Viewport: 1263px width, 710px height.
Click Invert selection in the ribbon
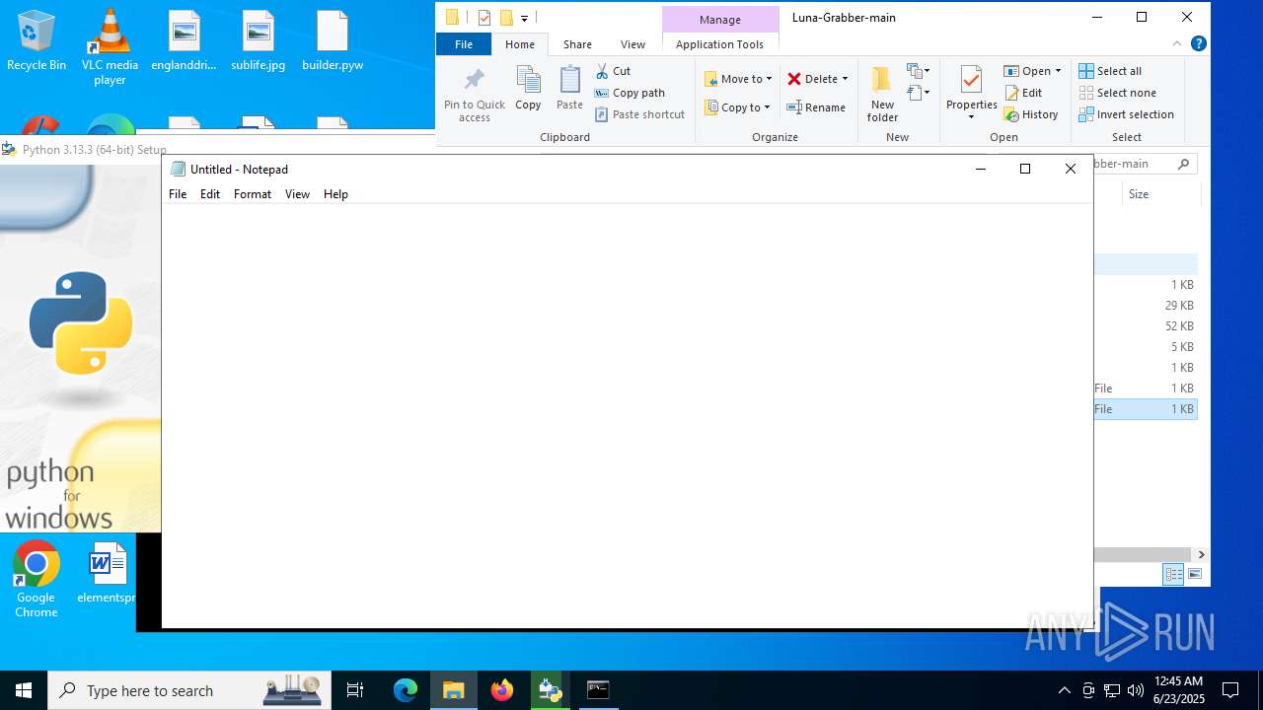(x=1126, y=114)
